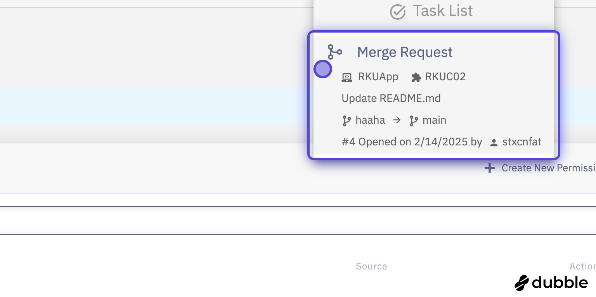Screen dimensions: 596x297
Task: Click the RKUC02 component label
Action: click(445, 77)
